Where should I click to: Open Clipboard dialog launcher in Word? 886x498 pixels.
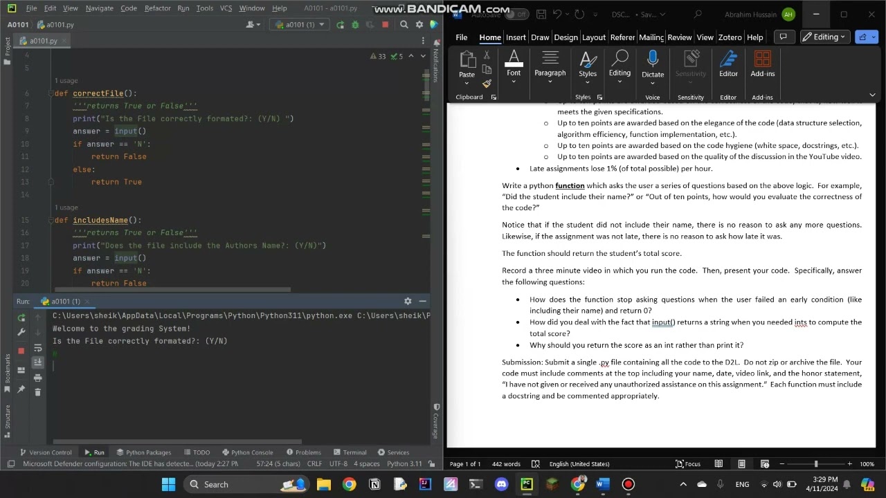[494, 98]
